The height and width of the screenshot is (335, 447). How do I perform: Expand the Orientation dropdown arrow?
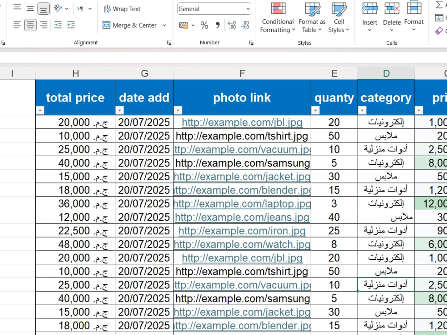pyautogui.click(x=67, y=9)
